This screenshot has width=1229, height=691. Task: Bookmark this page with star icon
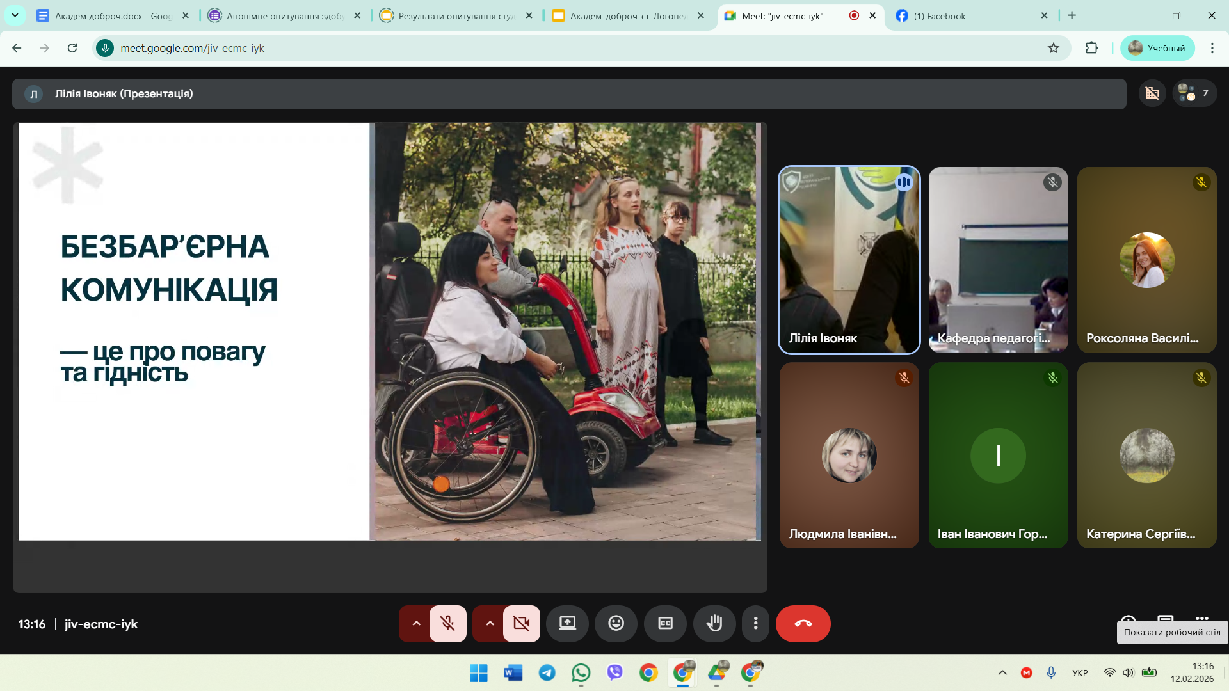pos(1054,48)
